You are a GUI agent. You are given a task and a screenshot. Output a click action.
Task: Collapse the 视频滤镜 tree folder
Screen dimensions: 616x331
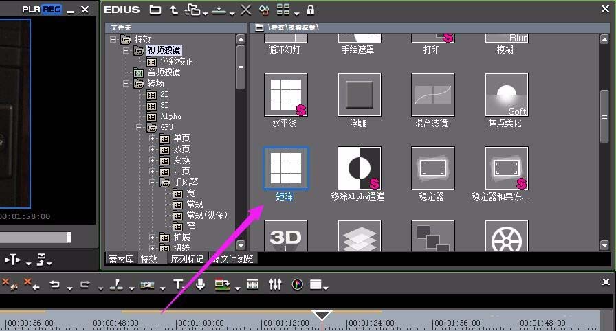tap(126, 51)
